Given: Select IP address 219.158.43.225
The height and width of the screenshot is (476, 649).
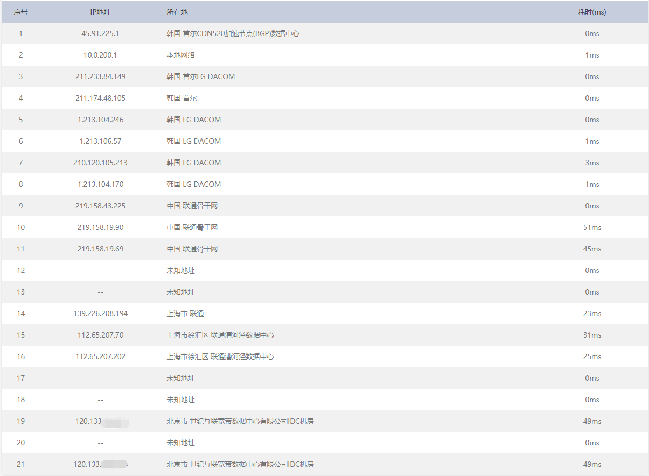Looking at the screenshot, I should click(x=100, y=206).
